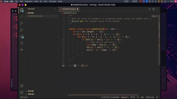
Task: Close the unsaved BubbleSort.java tab dot
Action: (77, 9)
